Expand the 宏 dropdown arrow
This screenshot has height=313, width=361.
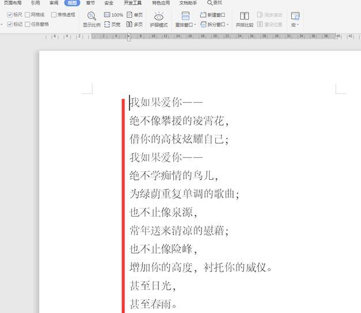coord(298,25)
